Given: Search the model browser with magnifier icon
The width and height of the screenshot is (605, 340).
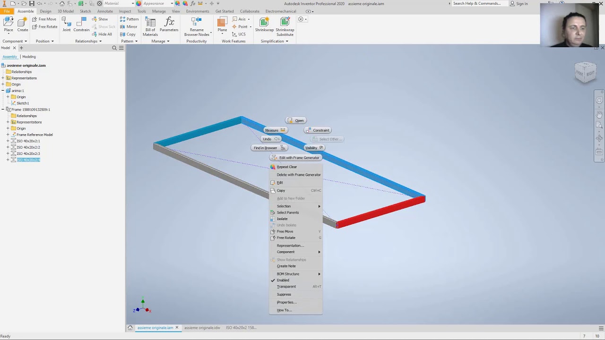Looking at the screenshot, I should (x=114, y=48).
